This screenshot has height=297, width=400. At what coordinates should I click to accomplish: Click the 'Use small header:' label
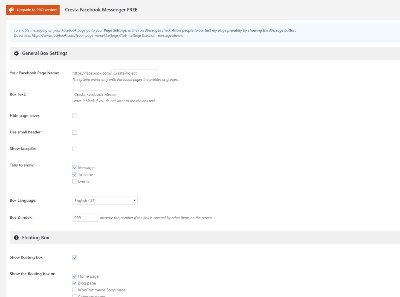click(26, 132)
